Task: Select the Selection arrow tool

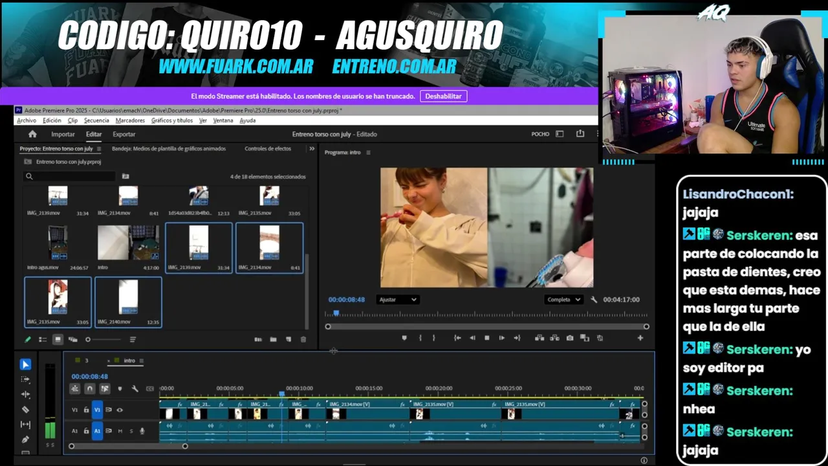Action: (25, 364)
